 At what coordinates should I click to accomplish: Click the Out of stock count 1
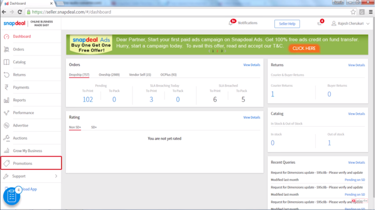pyautogui.click(x=329, y=143)
